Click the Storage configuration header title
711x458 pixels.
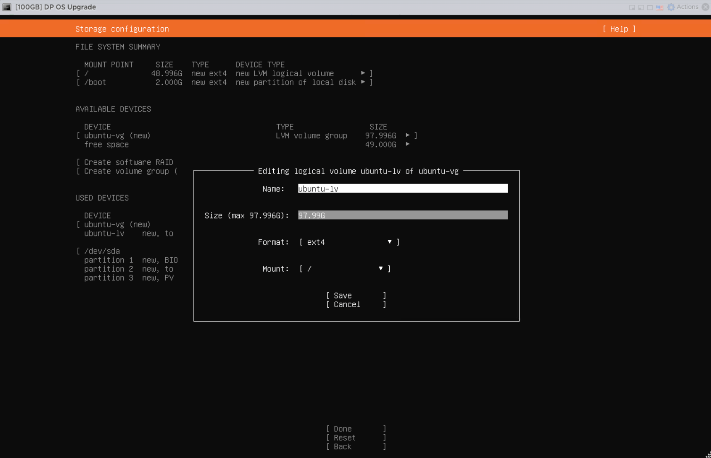click(x=122, y=29)
